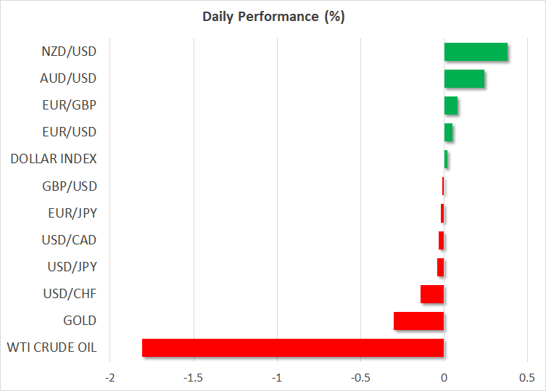
Task: Select the USD/JPY category label
Action: pos(72,266)
